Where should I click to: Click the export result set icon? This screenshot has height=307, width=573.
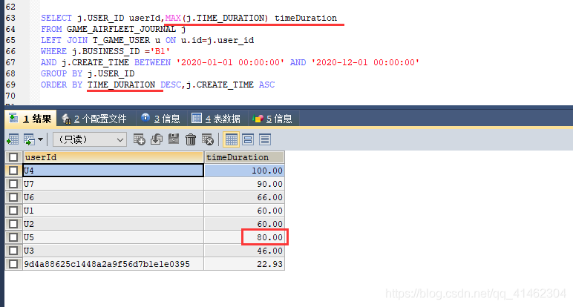click(13, 139)
